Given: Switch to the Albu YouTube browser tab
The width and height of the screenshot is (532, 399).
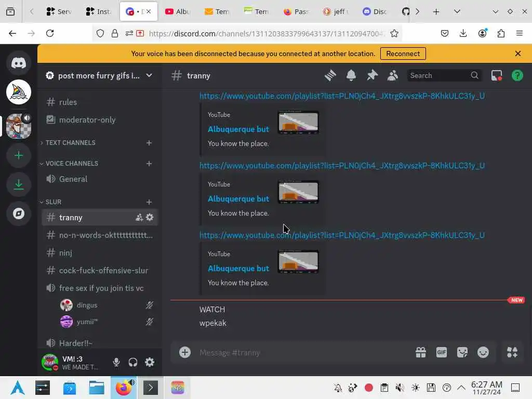Looking at the screenshot, I should 178,11.
